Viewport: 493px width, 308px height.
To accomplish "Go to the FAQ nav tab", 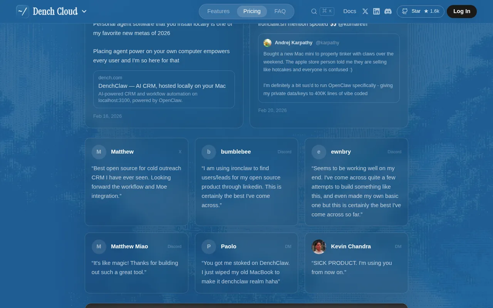I will [280, 11].
